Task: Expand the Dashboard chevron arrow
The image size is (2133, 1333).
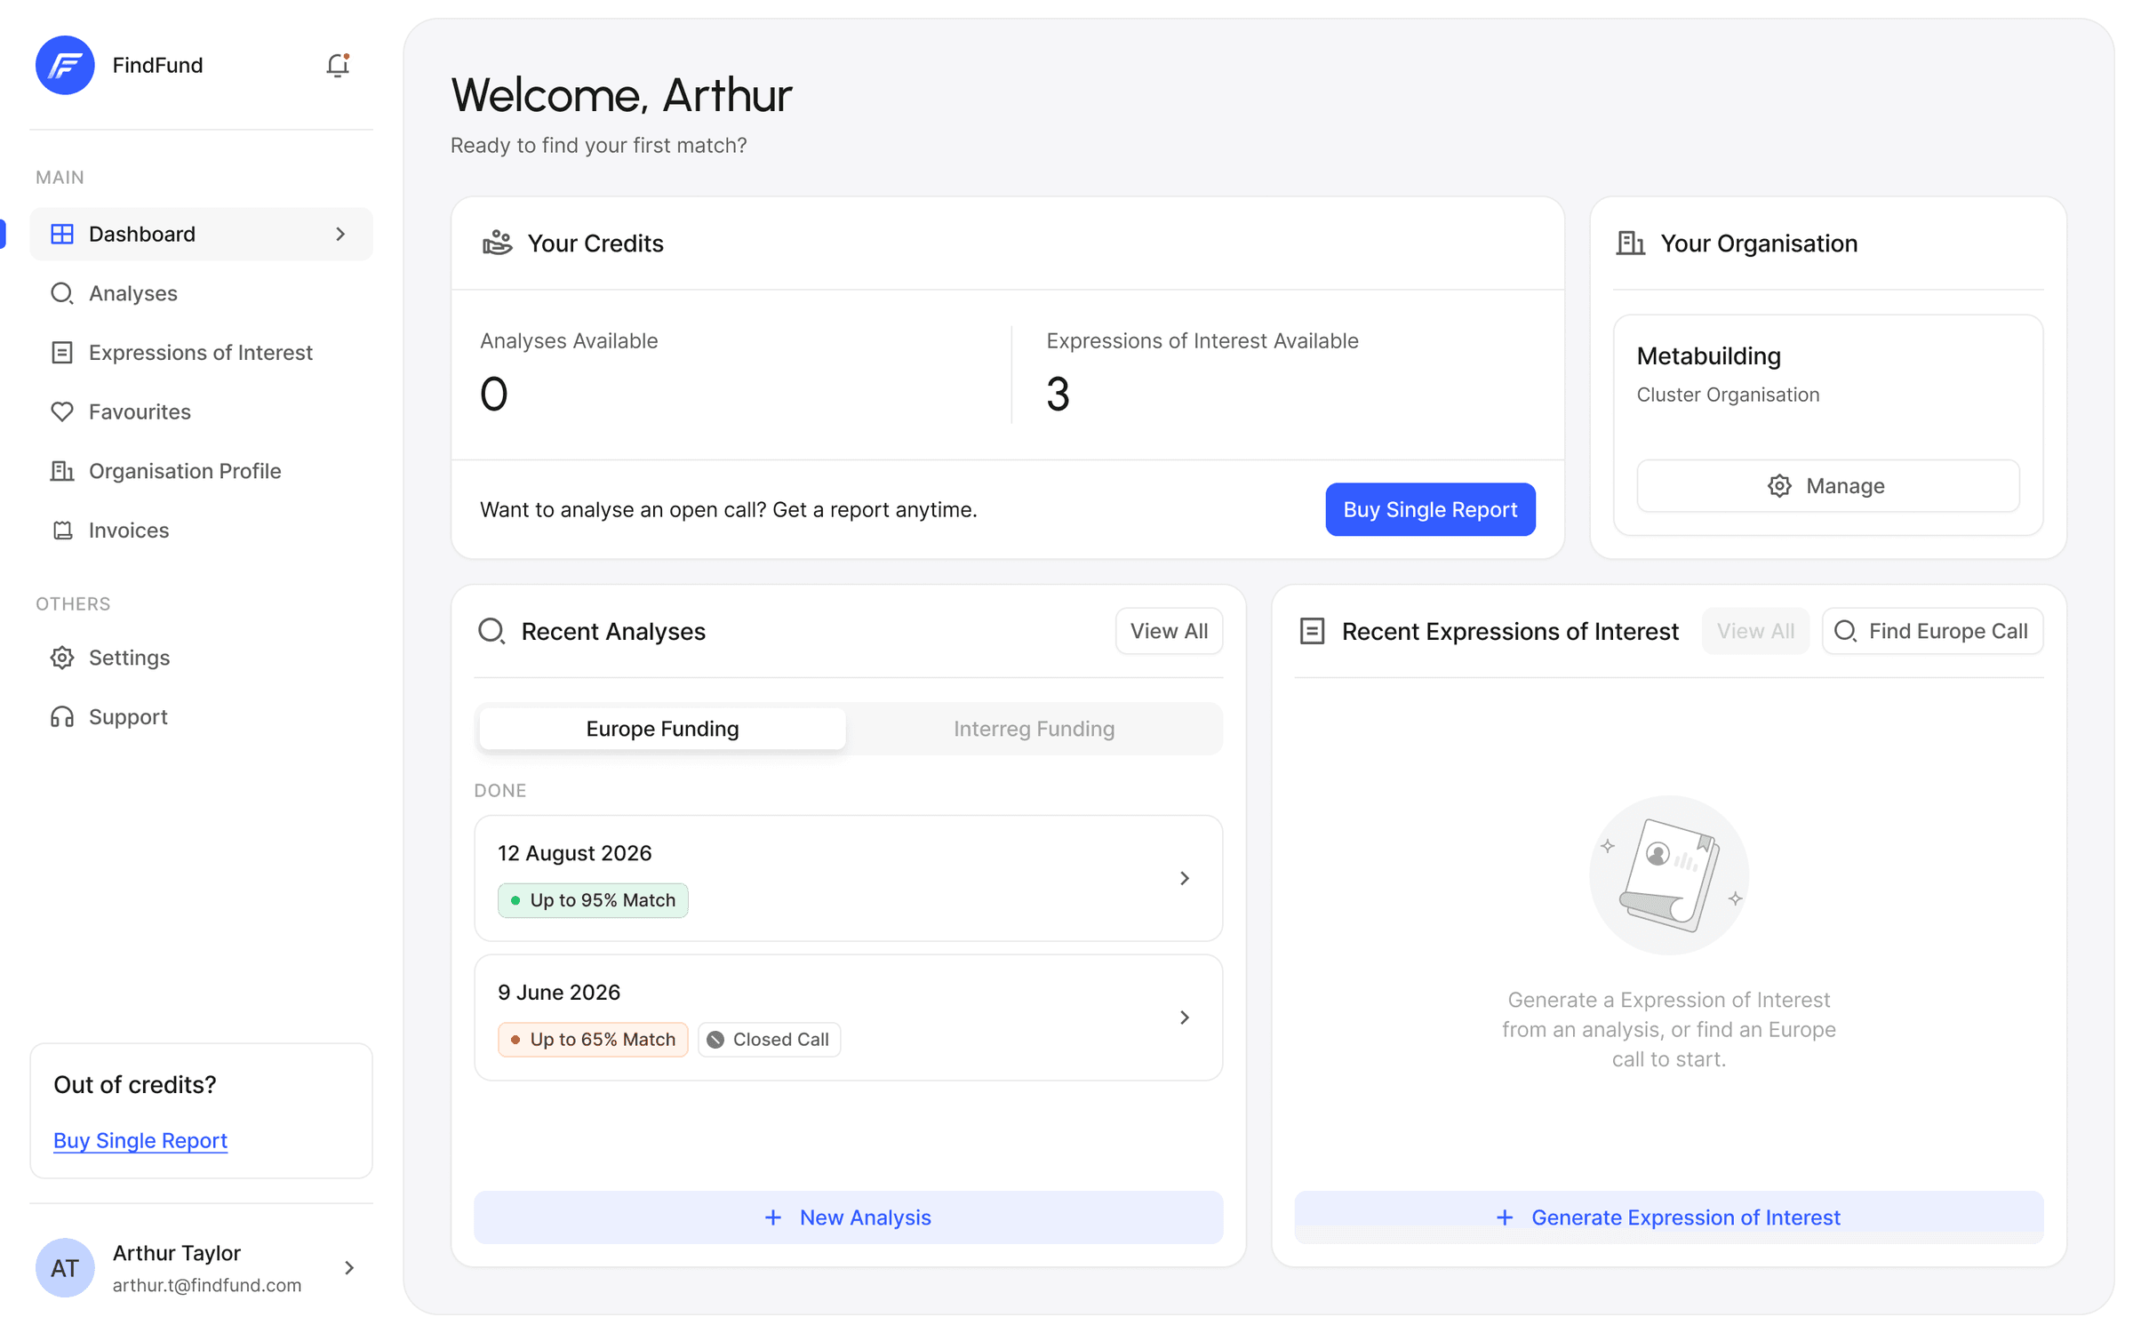Action: point(340,234)
